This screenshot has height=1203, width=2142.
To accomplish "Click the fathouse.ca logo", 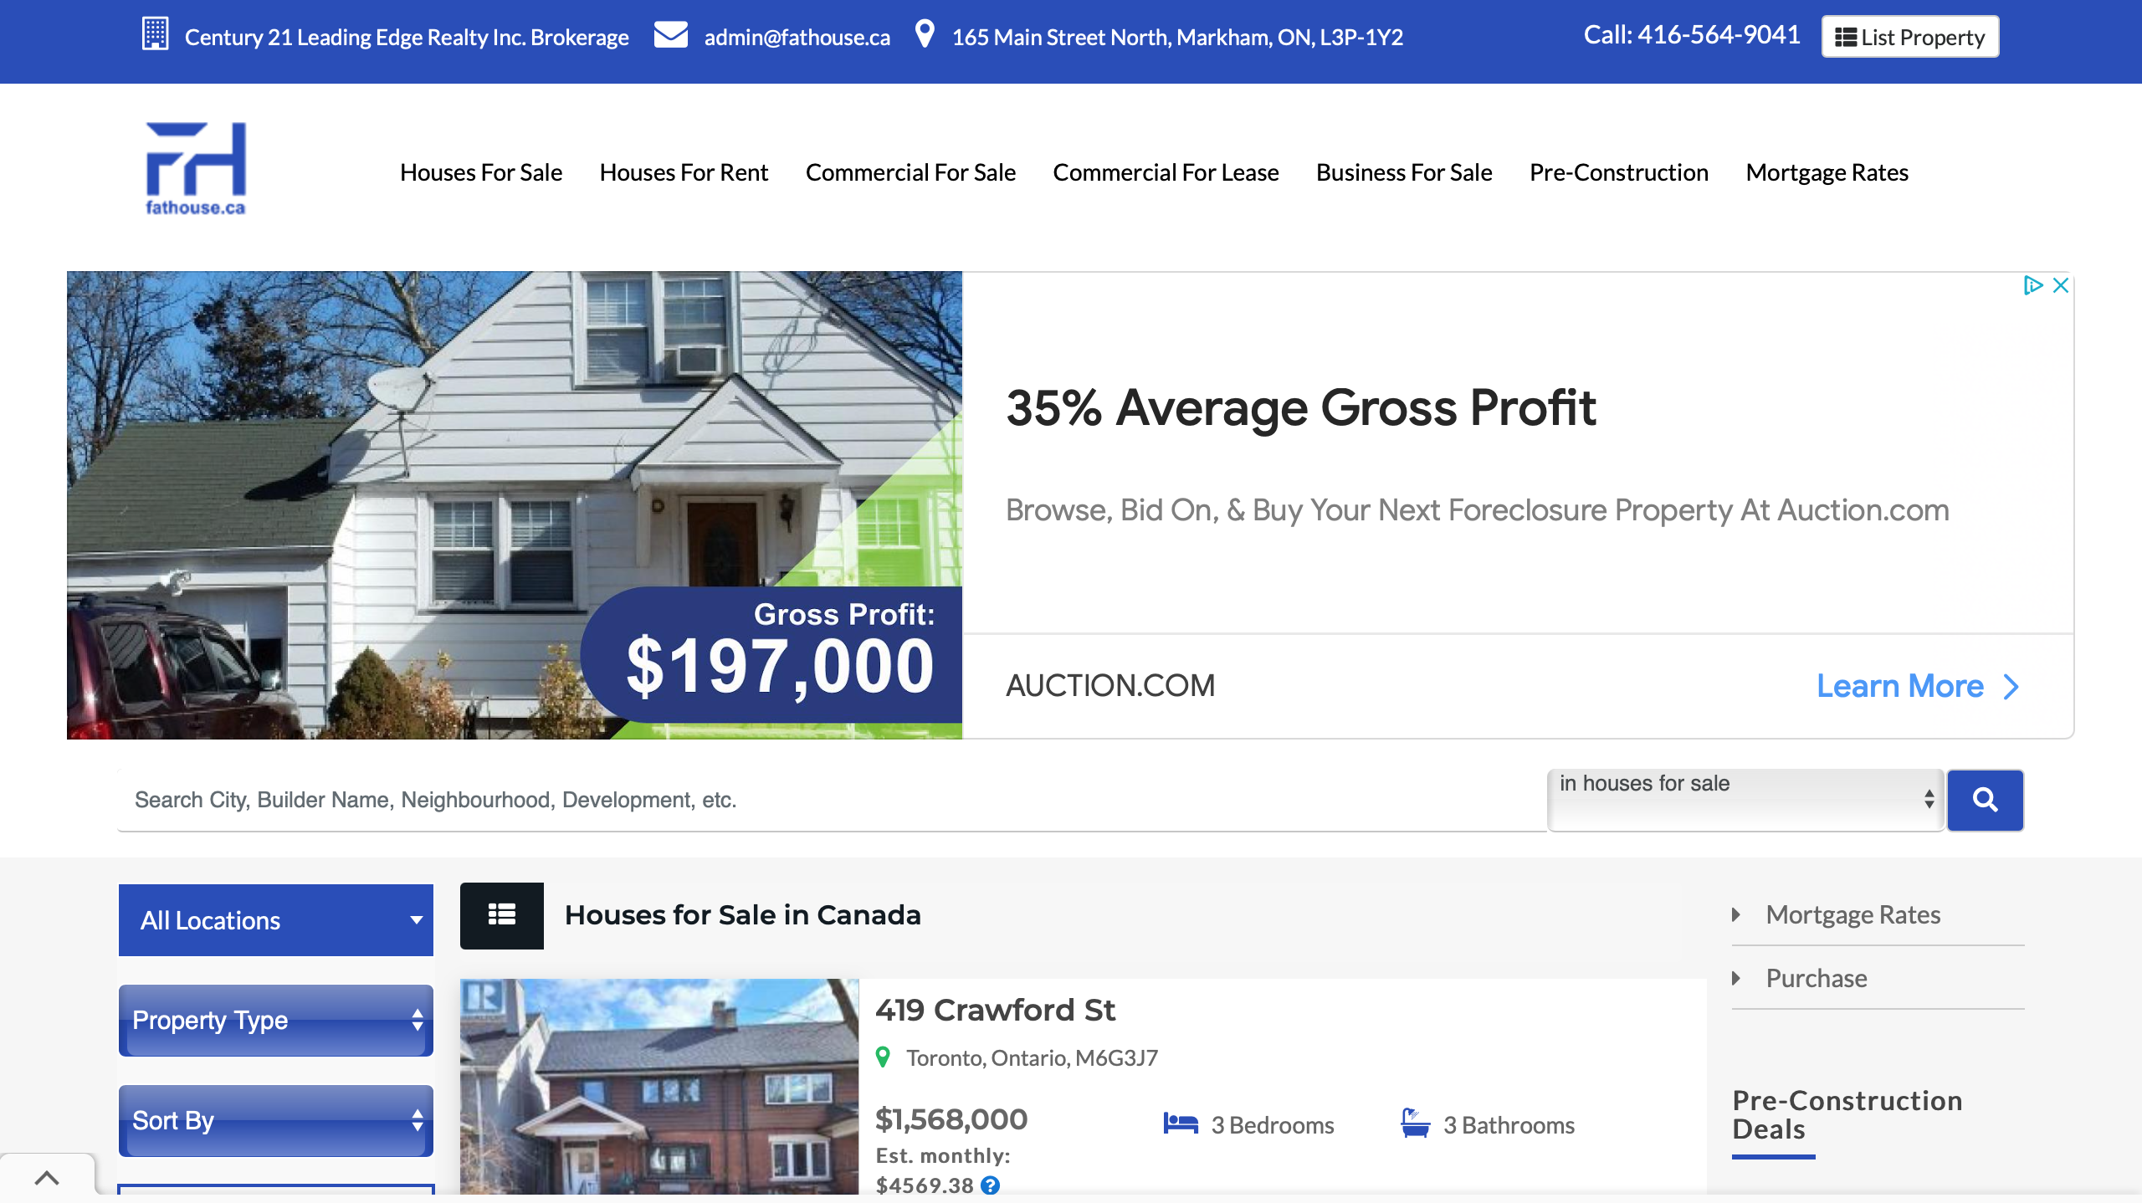I will click(196, 169).
